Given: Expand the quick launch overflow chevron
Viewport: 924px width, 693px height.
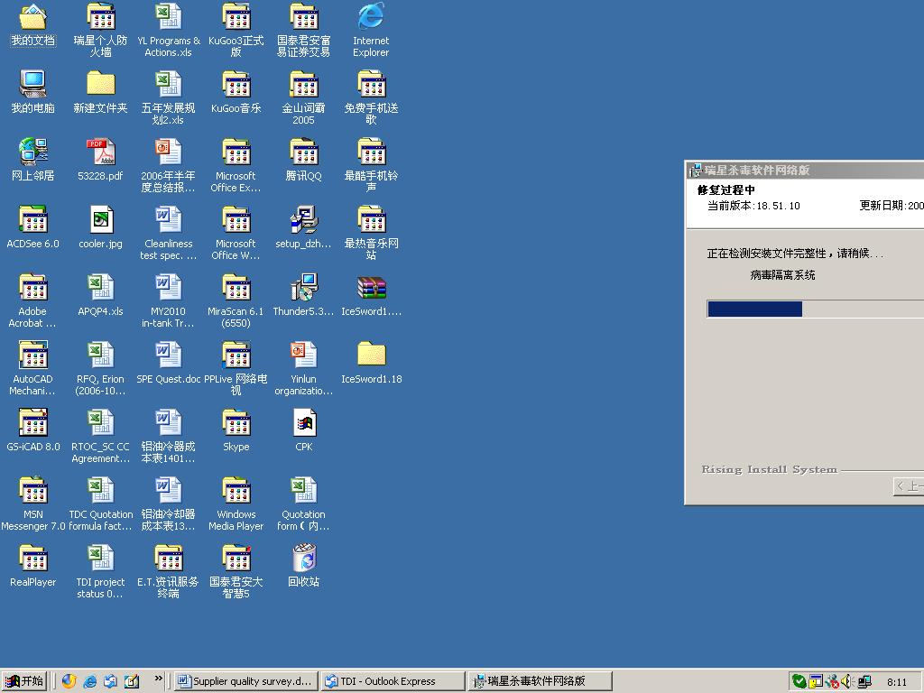Looking at the screenshot, I should 159,679.
